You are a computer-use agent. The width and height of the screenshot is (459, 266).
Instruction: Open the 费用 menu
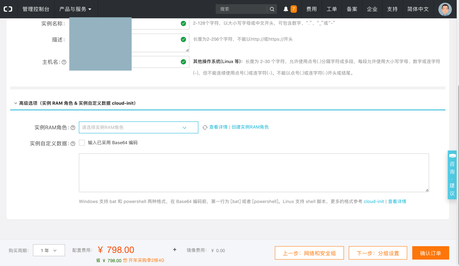311,9
